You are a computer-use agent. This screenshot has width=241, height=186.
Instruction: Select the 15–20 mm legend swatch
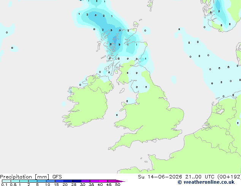[59, 181]
